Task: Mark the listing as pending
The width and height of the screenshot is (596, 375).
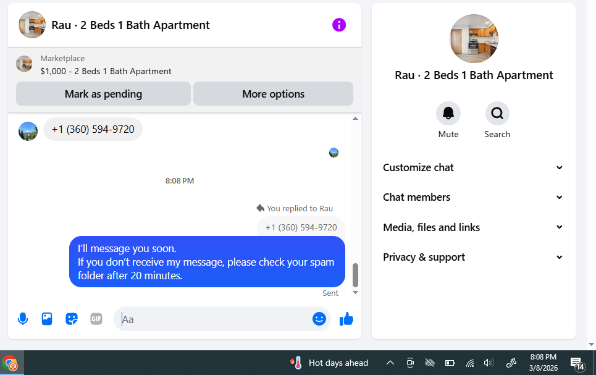Action: [x=103, y=93]
